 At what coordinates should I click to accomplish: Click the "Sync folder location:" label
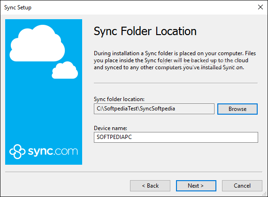point(119,99)
